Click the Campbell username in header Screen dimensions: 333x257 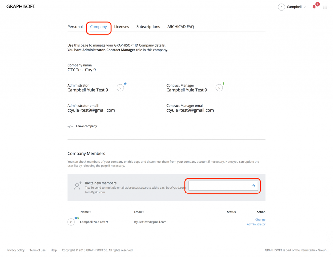(x=294, y=7)
